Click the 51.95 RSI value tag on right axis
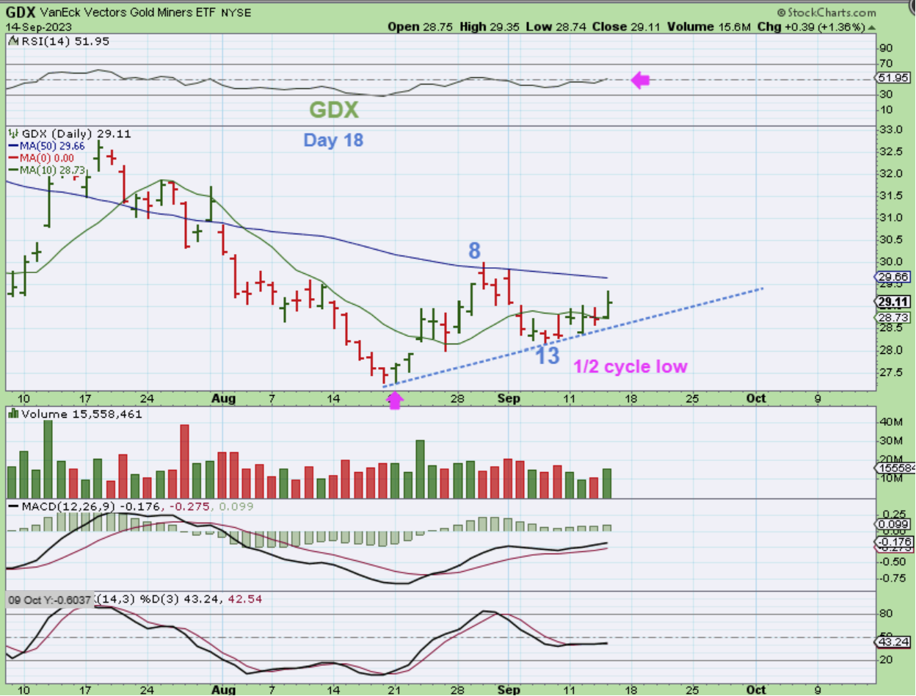 893,79
